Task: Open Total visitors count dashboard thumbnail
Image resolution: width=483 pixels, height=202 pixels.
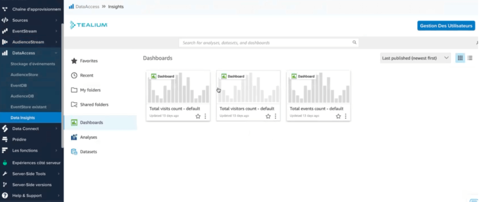Action: point(248,88)
